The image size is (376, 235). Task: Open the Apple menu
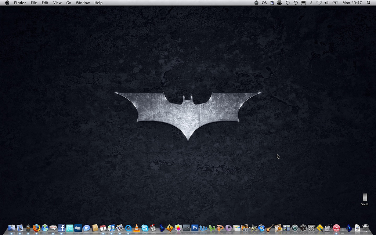point(7,3)
